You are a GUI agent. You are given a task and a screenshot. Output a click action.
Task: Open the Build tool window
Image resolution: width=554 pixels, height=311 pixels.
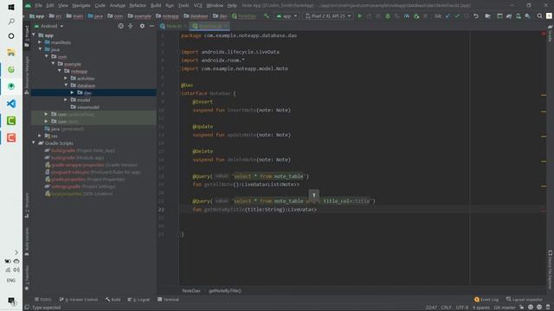113,300
